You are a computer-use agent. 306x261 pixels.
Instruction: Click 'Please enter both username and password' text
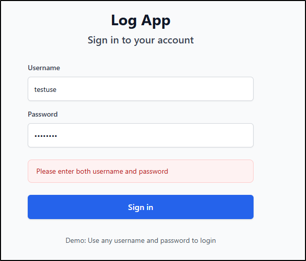pos(102,171)
